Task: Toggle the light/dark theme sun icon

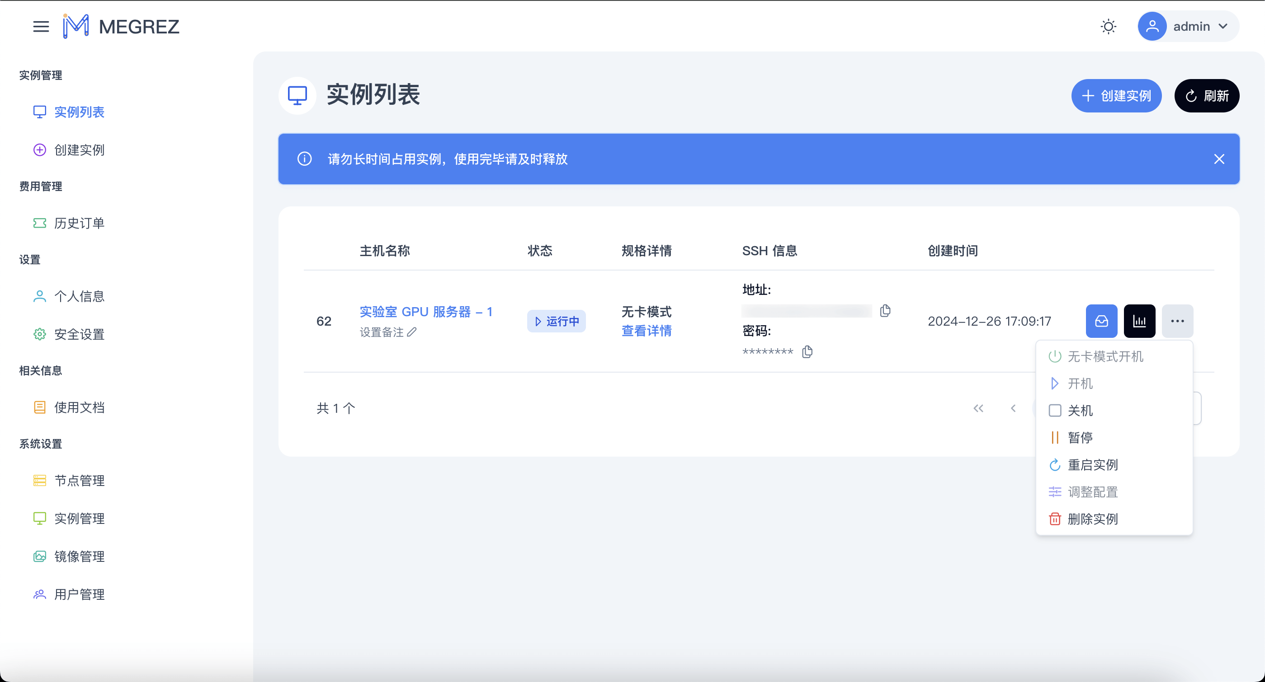Action: point(1108,27)
